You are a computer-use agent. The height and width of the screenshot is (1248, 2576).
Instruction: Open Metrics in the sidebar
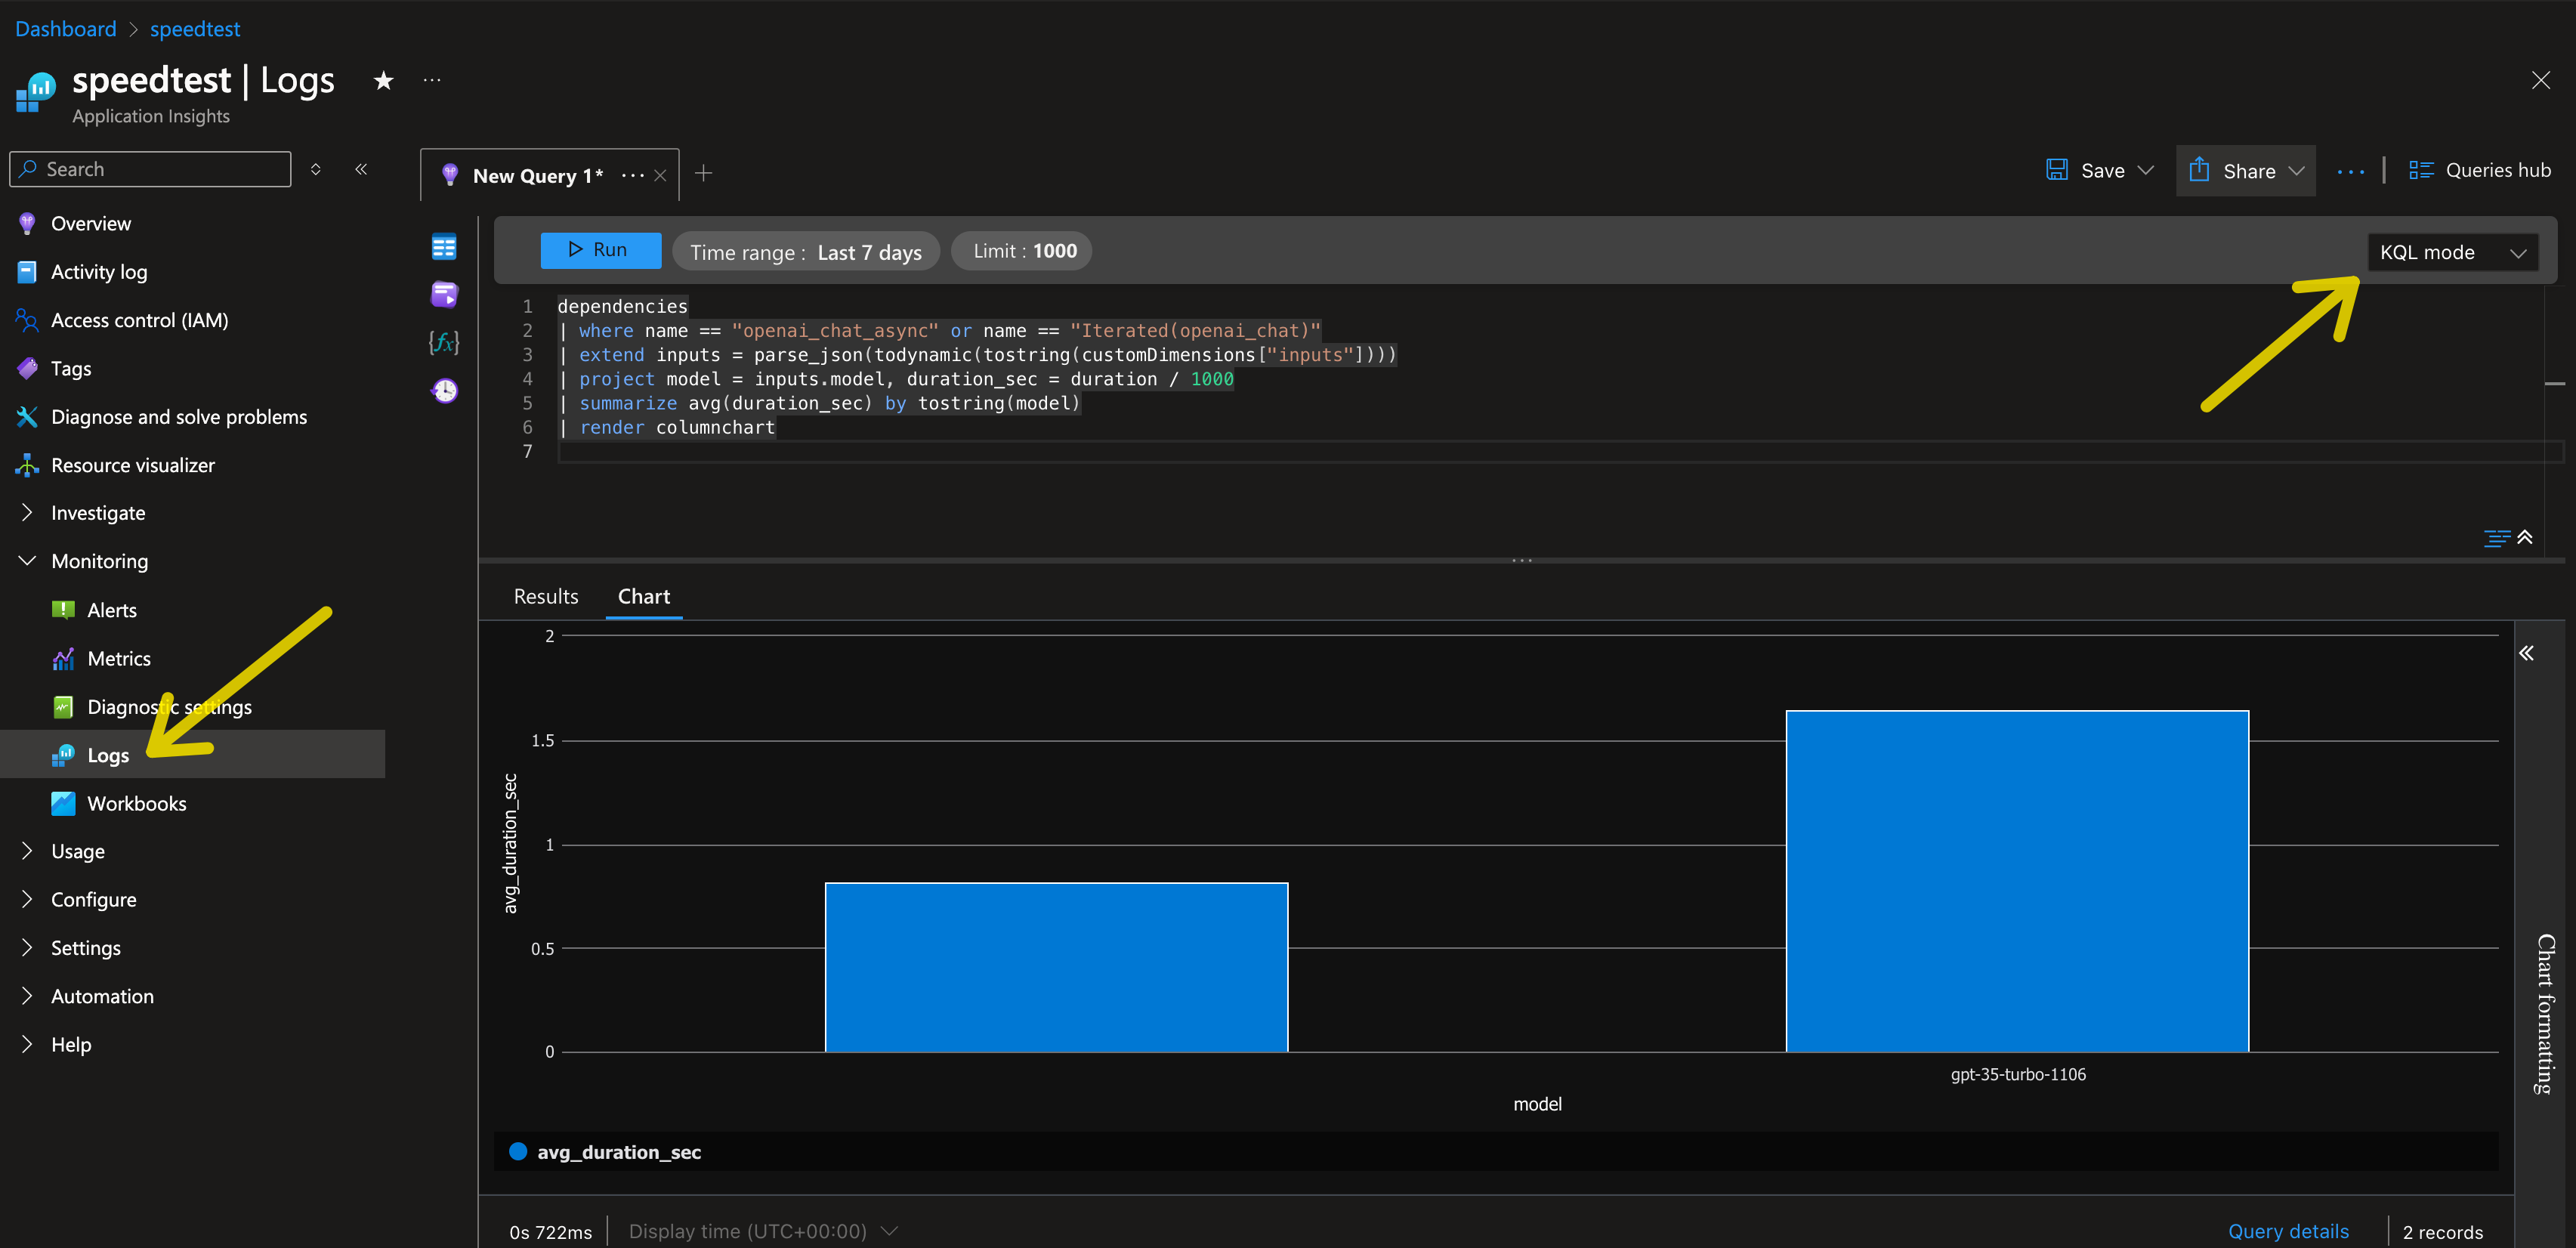(119, 658)
